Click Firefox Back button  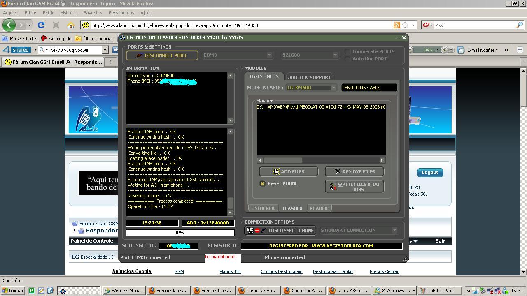click(x=9, y=25)
